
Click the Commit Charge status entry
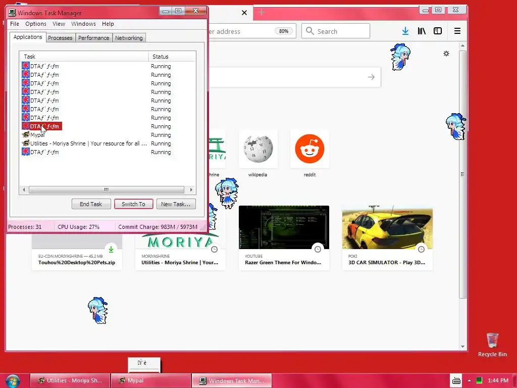(x=158, y=227)
